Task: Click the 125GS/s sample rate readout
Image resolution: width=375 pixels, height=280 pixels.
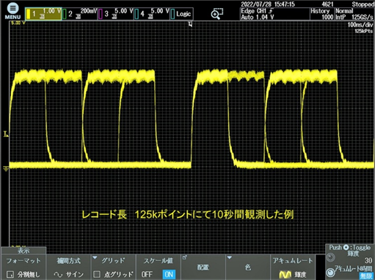Action: [363, 17]
